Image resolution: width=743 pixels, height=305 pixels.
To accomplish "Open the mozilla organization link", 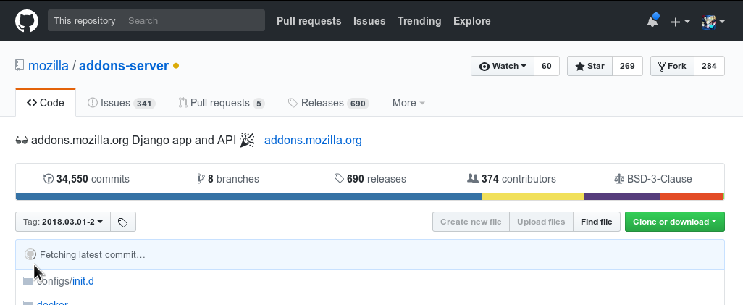I will (49, 65).
